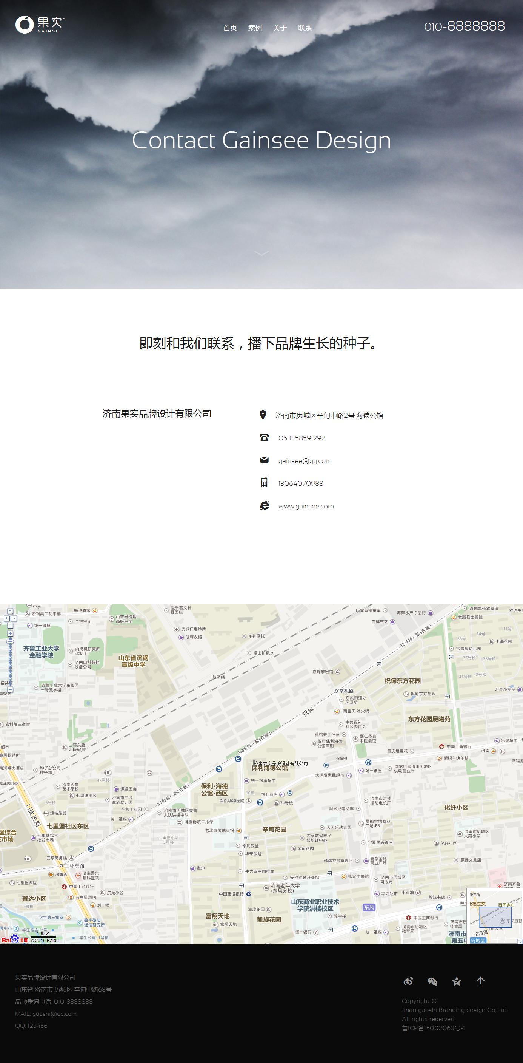Open the 首页 navigation menu item
Image resolution: width=523 pixels, height=1063 pixels.
[230, 28]
